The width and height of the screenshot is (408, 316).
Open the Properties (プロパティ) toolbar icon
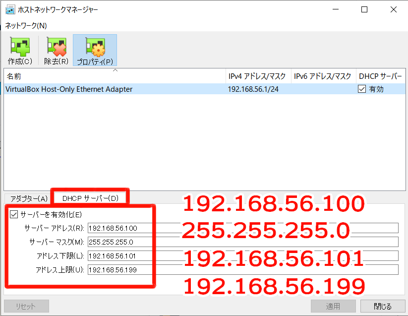[x=95, y=50]
